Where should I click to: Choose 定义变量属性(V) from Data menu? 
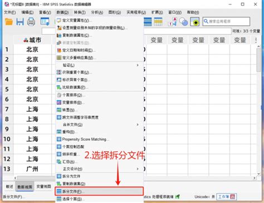click(100, 21)
